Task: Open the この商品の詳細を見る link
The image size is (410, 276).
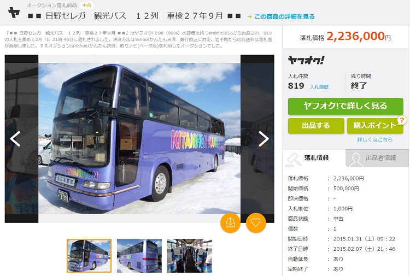Action: (284, 17)
